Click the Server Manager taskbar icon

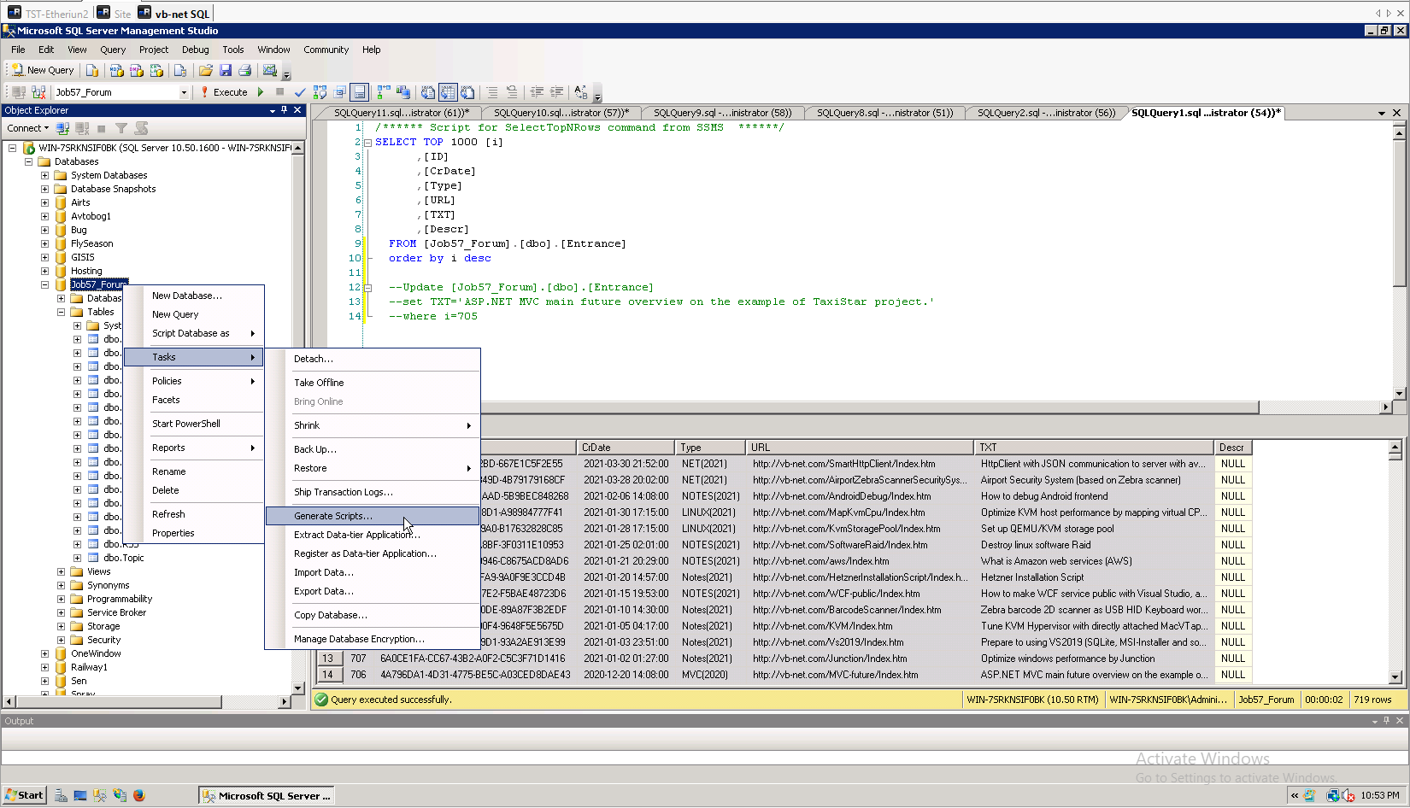coord(61,795)
